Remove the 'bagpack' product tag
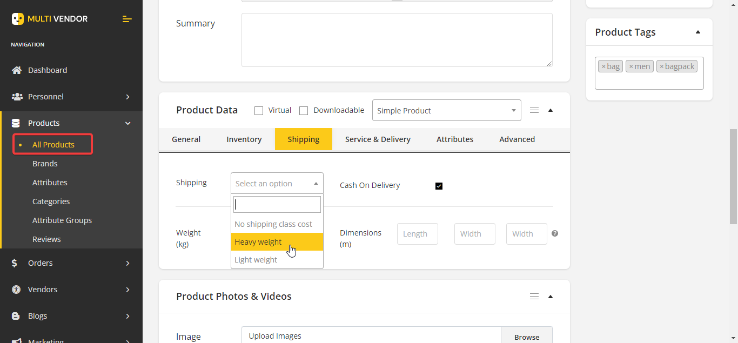The width and height of the screenshot is (738, 343). (661, 66)
